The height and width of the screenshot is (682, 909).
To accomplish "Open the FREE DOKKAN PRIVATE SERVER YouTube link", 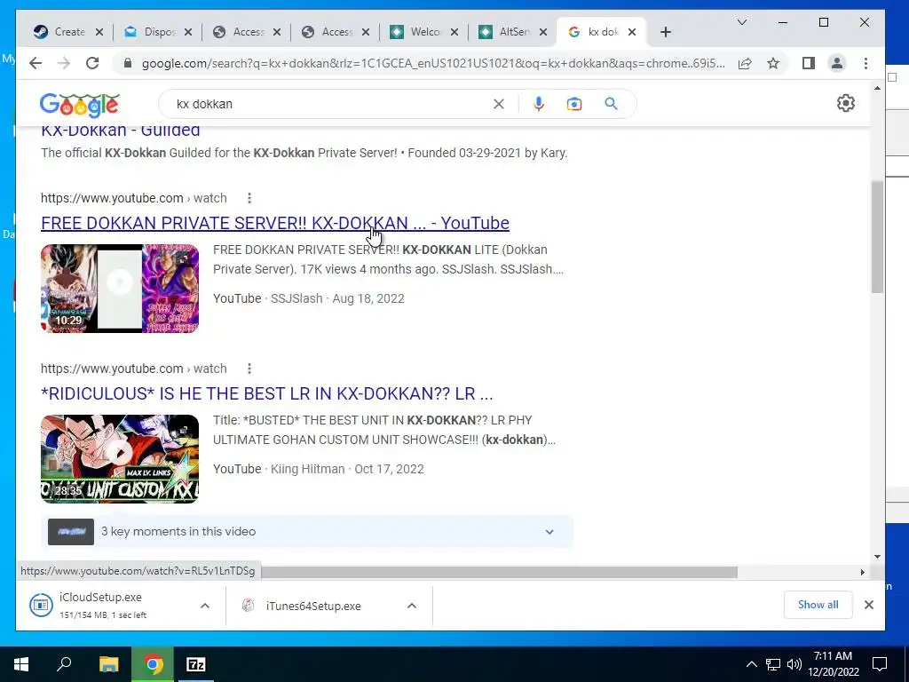I will pyautogui.click(x=275, y=223).
